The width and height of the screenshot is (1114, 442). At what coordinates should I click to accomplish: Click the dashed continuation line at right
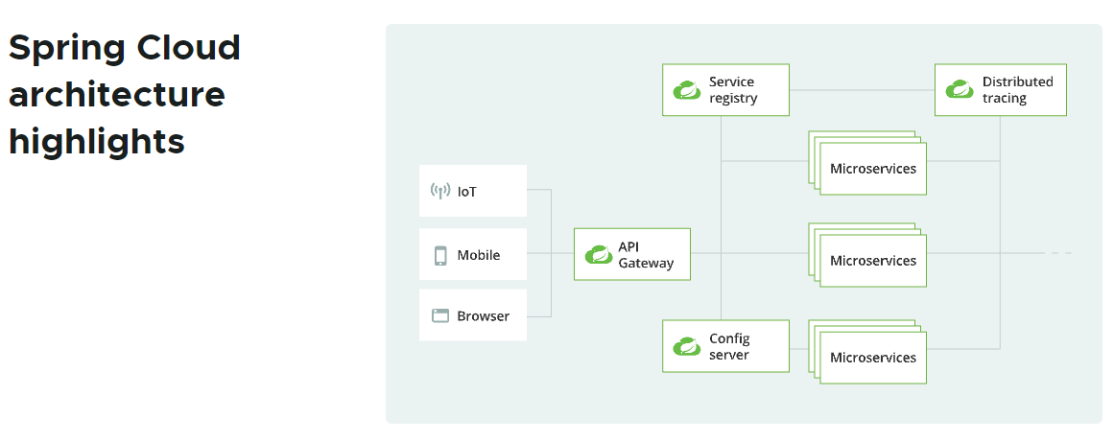click(1058, 253)
